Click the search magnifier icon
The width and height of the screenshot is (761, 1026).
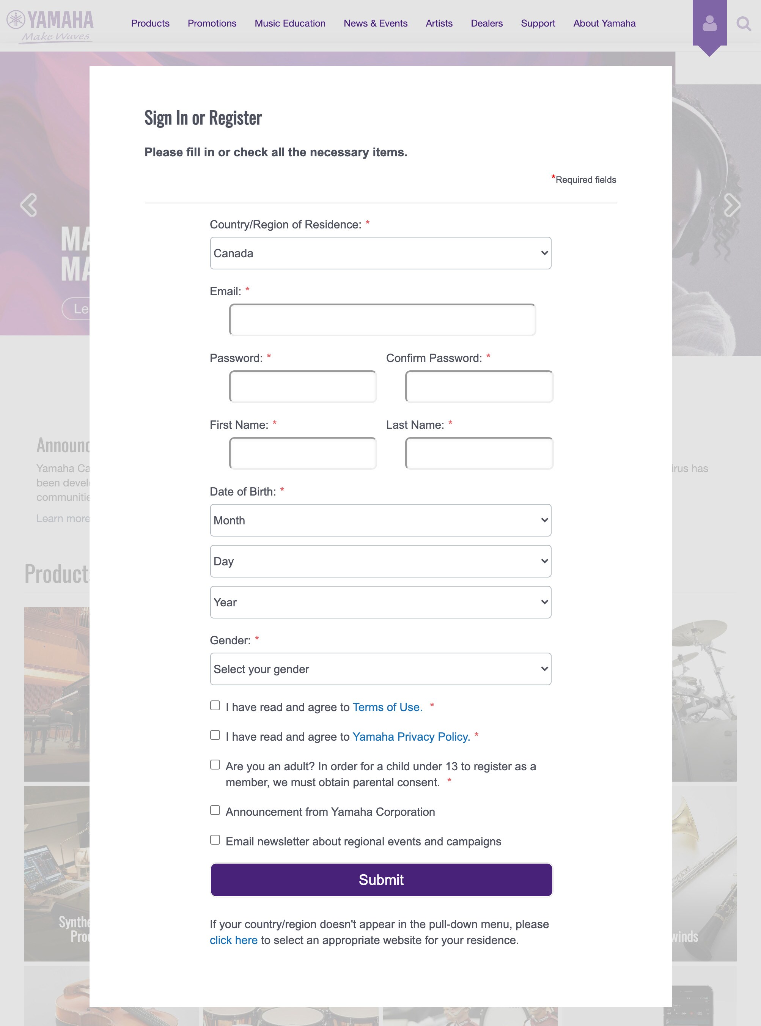point(744,24)
